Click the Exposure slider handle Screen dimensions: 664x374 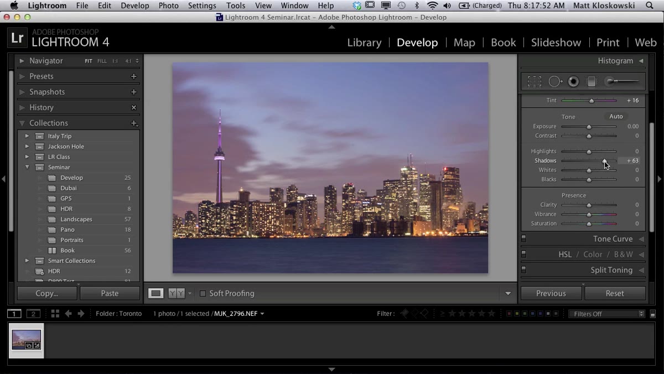[589, 127]
